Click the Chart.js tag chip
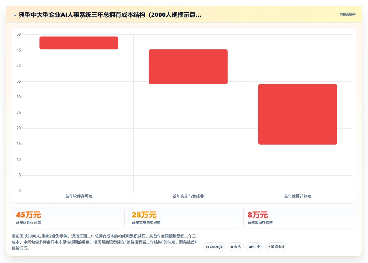 point(214,247)
